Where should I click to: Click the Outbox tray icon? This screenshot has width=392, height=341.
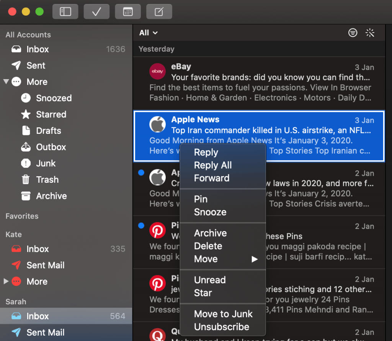[26, 147]
